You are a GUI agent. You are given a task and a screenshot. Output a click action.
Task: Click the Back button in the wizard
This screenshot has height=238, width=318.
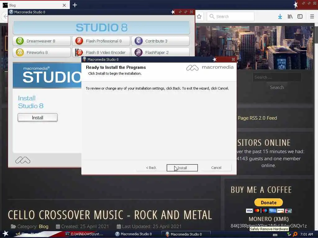151,168
